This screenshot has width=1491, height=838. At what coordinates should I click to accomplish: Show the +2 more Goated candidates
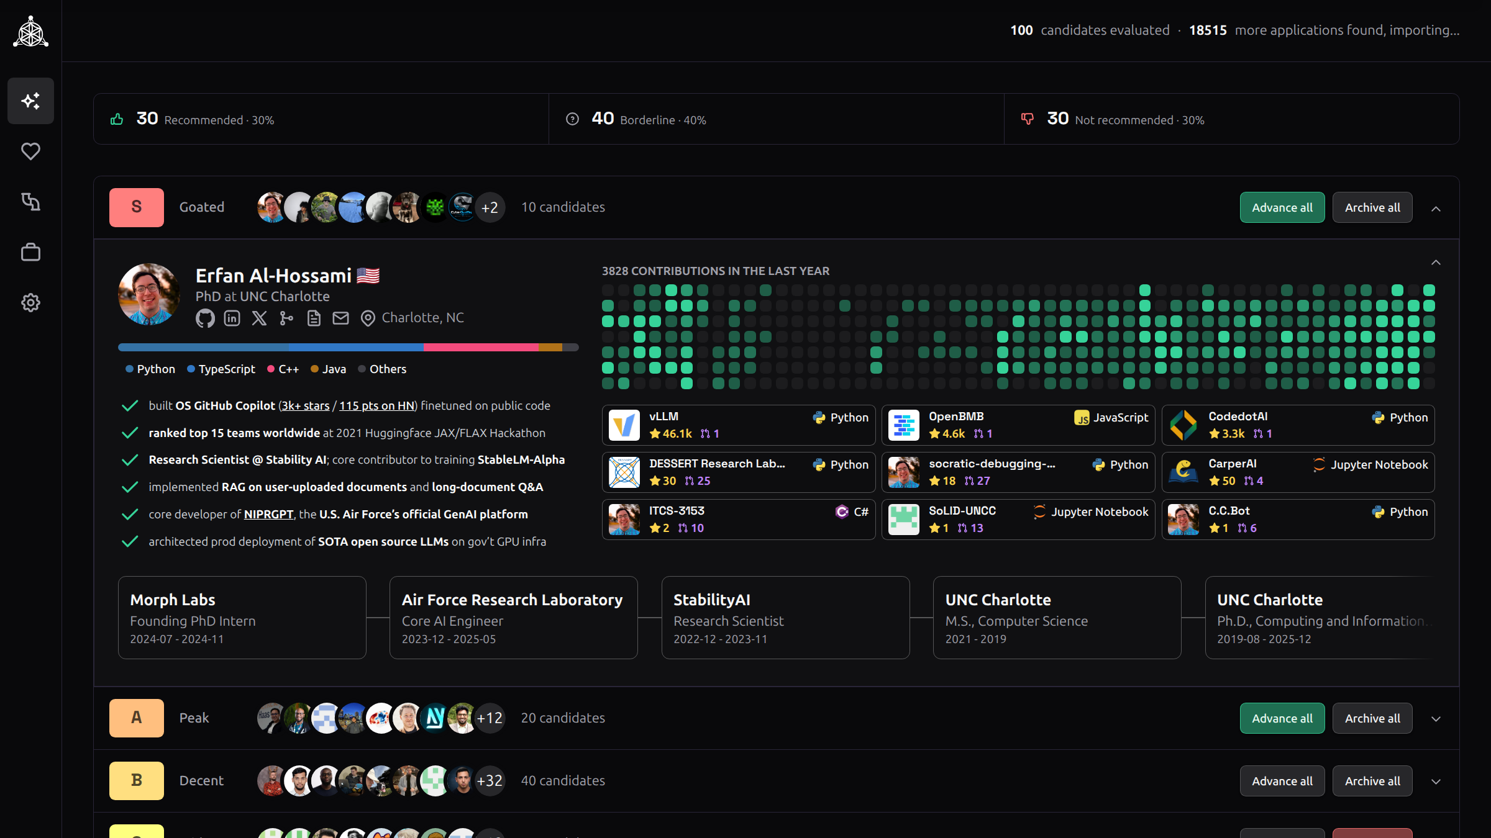tap(490, 207)
